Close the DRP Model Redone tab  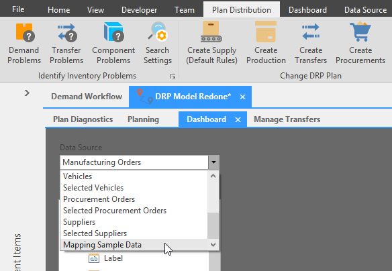(x=242, y=97)
